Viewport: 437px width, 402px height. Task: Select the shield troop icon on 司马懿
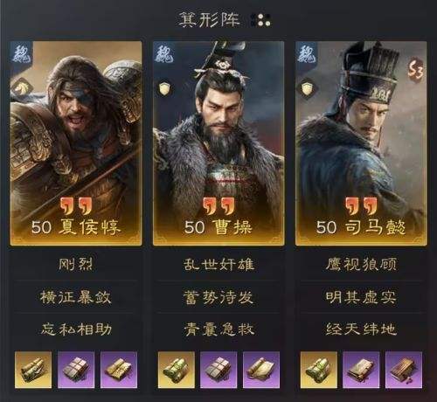click(x=308, y=88)
